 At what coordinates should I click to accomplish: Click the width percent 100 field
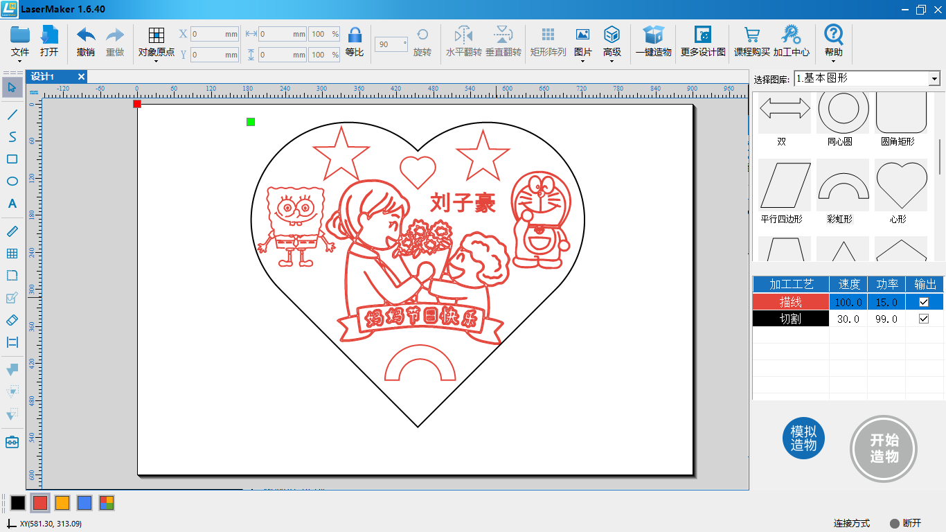pyautogui.click(x=324, y=34)
